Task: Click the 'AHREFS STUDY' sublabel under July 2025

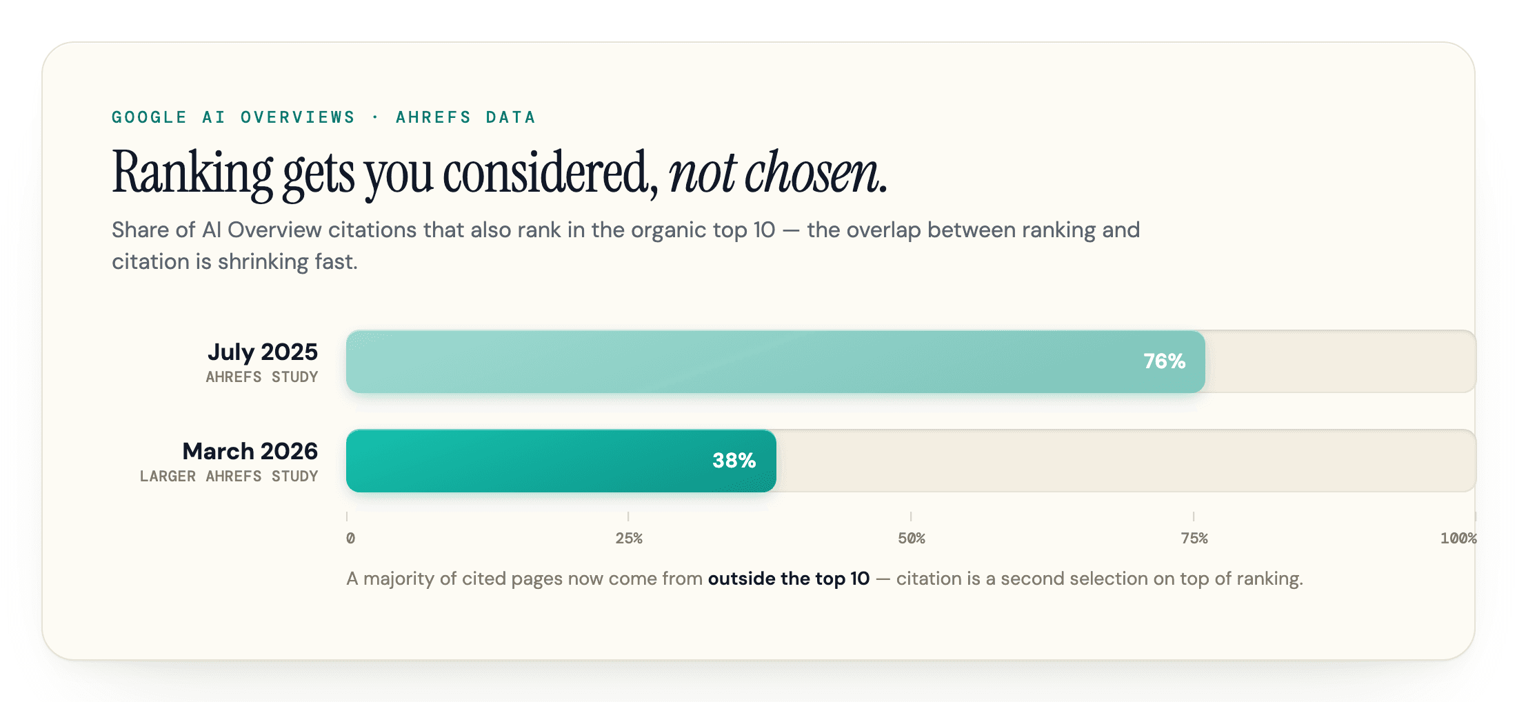Action: (x=262, y=377)
